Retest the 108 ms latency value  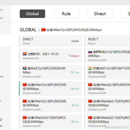[75, 89]
